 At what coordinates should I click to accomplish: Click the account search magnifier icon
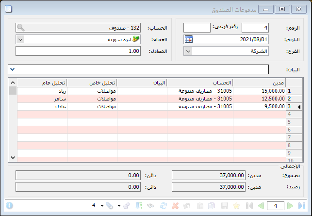[x=21, y=28]
